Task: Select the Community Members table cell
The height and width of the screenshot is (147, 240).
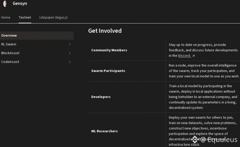Action: point(109,50)
